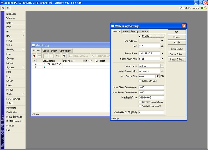Click the comment icon in Web Proxy toolbar
The image size is (208, 150).
tap(57, 56)
